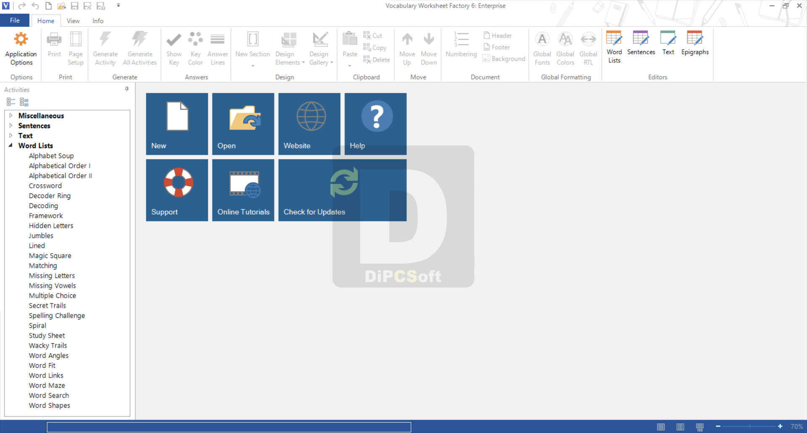This screenshot has height=433, width=807.
Task: Open Epigraphs editor
Action: 695,43
